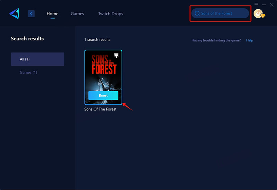Click the '1 search results' text

97,40
